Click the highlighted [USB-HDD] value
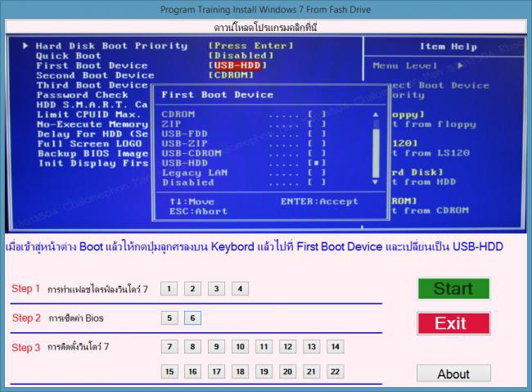 tap(237, 65)
